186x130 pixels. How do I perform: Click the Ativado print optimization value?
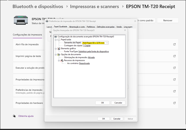click(x=91, y=57)
